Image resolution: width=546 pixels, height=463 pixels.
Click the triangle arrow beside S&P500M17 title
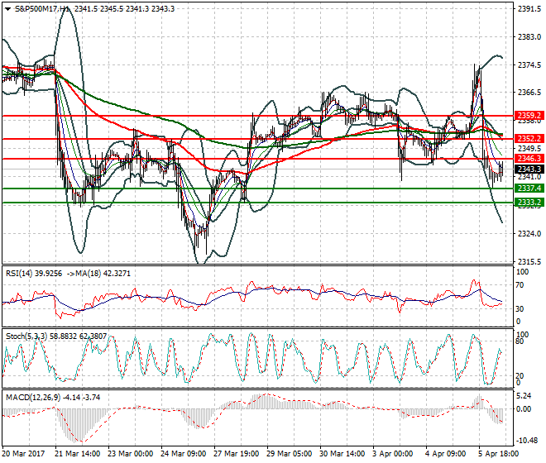point(7,8)
